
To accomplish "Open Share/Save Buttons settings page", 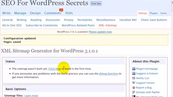I will (x=154, y=20).
